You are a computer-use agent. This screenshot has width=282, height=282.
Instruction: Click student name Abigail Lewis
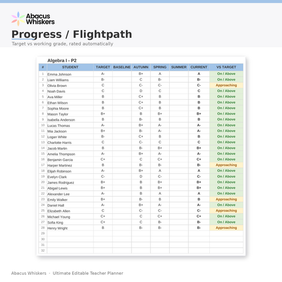[x=58, y=188]
